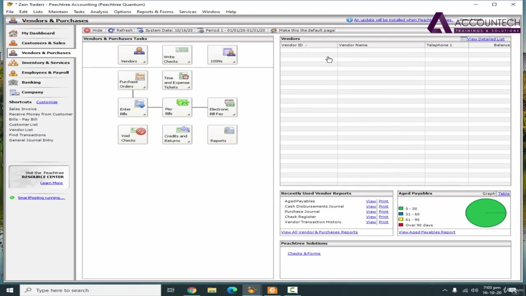The height and width of the screenshot is (296, 526).
Task: Open Sales Invoice shortcut
Action: click(23, 109)
